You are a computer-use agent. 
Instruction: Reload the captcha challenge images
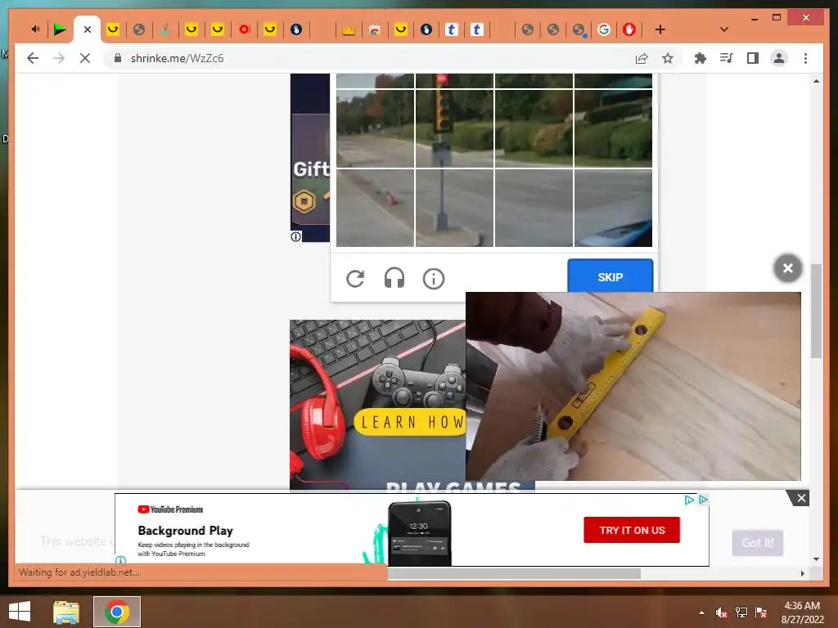355,278
